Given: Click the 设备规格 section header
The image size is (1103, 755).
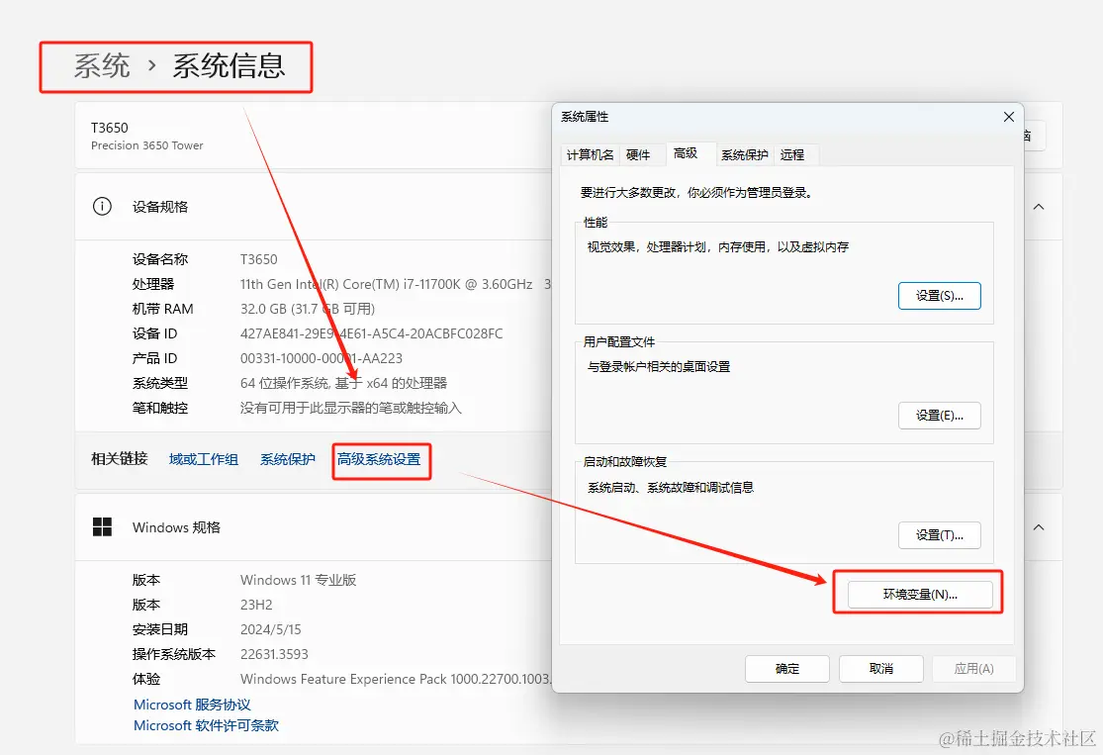Looking at the screenshot, I should click(x=160, y=207).
